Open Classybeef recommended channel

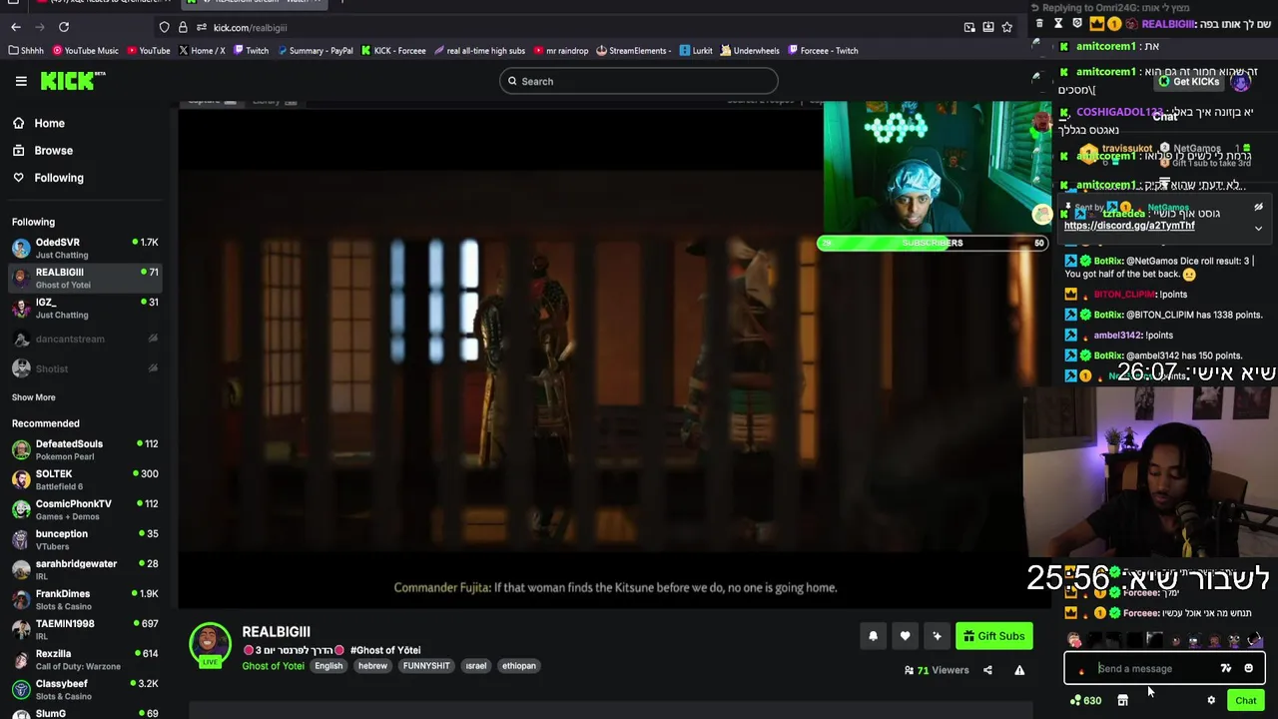(x=85, y=689)
